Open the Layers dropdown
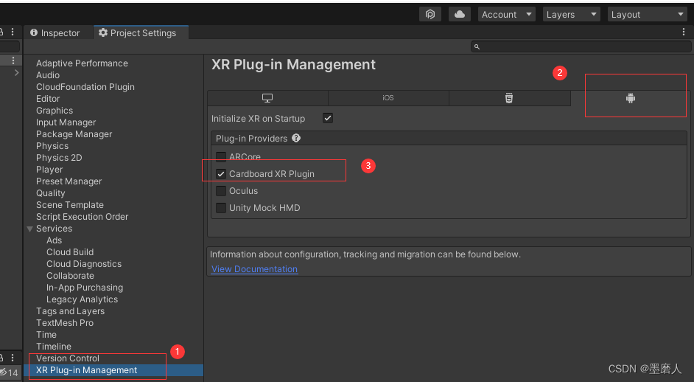This screenshot has height=382, width=694. point(572,14)
